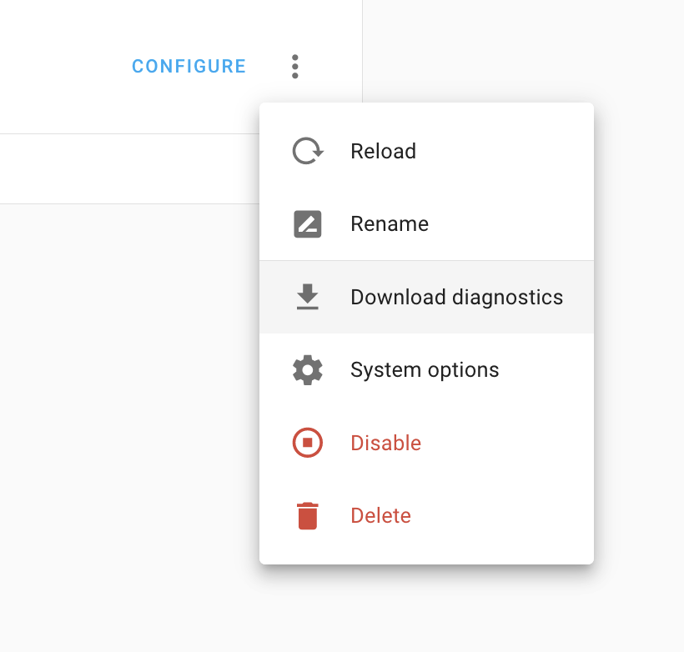Click the vertical ellipsis button
Screen dimensions: 684x652
(x=294, y=66)
